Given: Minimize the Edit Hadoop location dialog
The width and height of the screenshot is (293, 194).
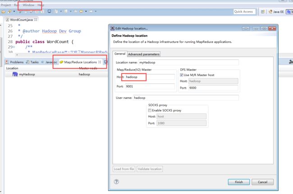Looking at the screenshot, I should pyautogui.click(x=256, y=28).
